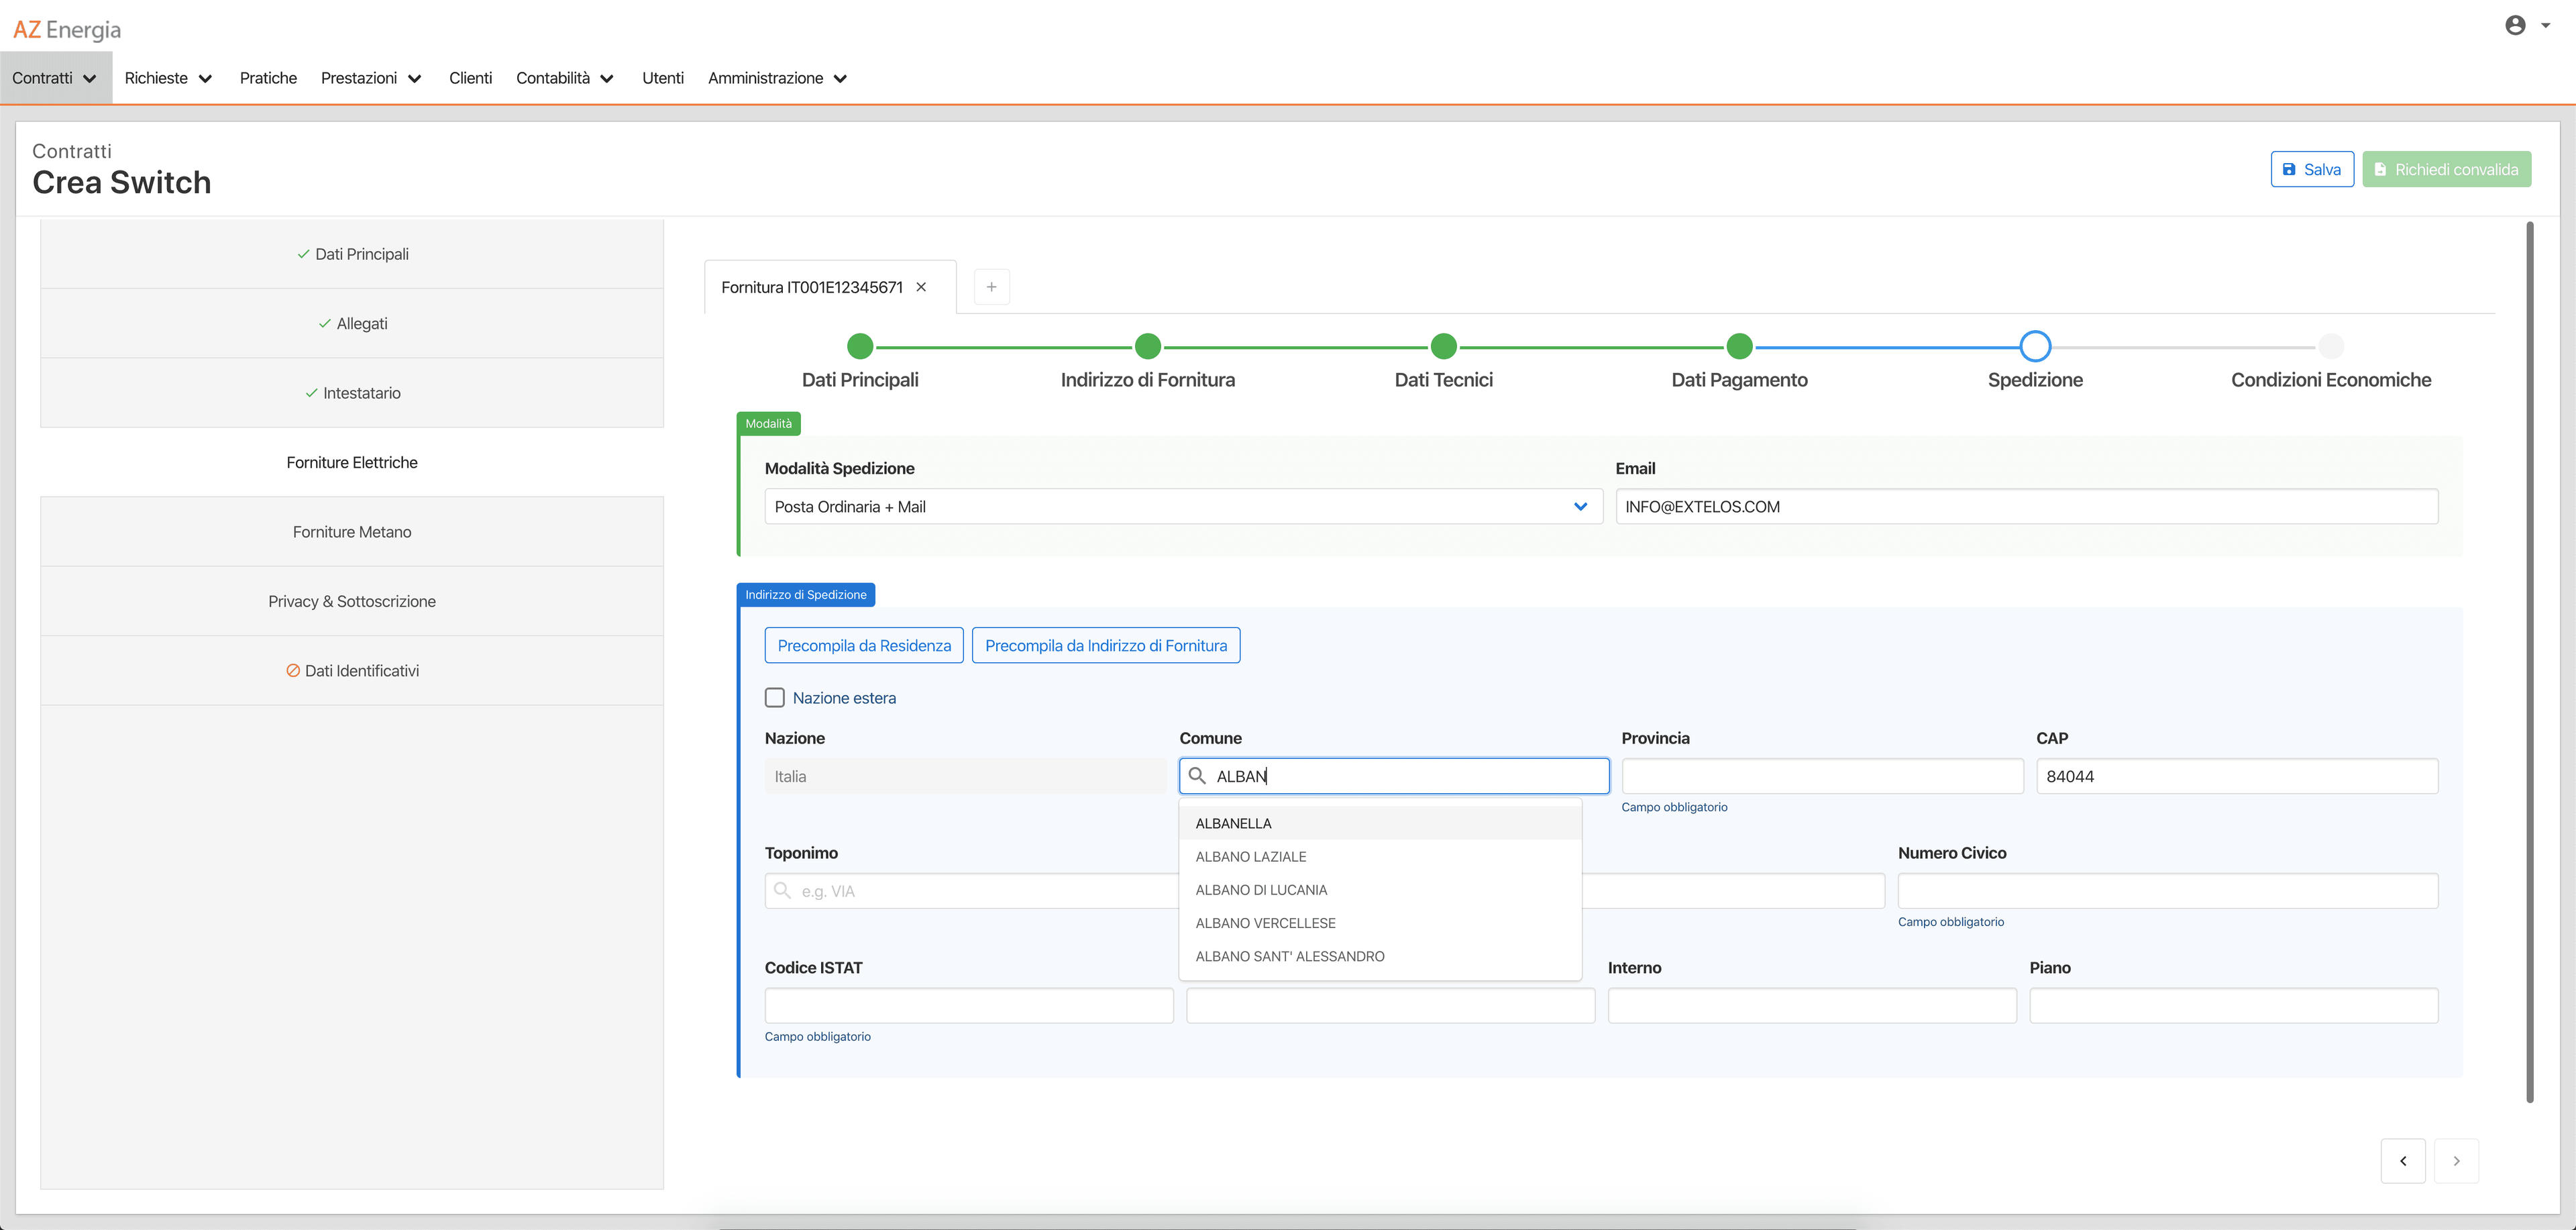Click the Dati Tecnici step circle

[1443, 346]
